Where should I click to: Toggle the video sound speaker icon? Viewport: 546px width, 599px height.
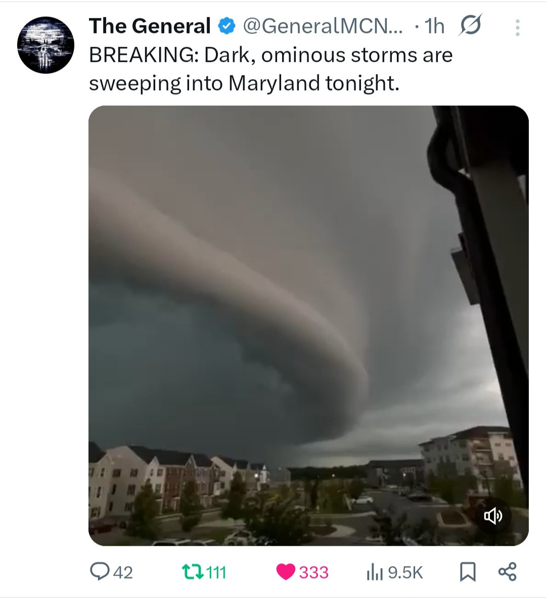click(x=493, y=516)
